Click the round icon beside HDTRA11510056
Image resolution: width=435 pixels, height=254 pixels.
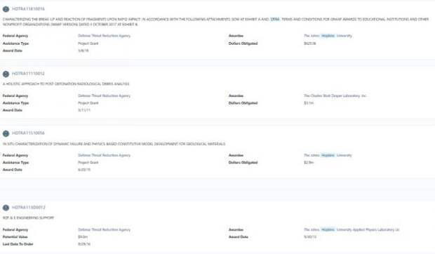6,133
